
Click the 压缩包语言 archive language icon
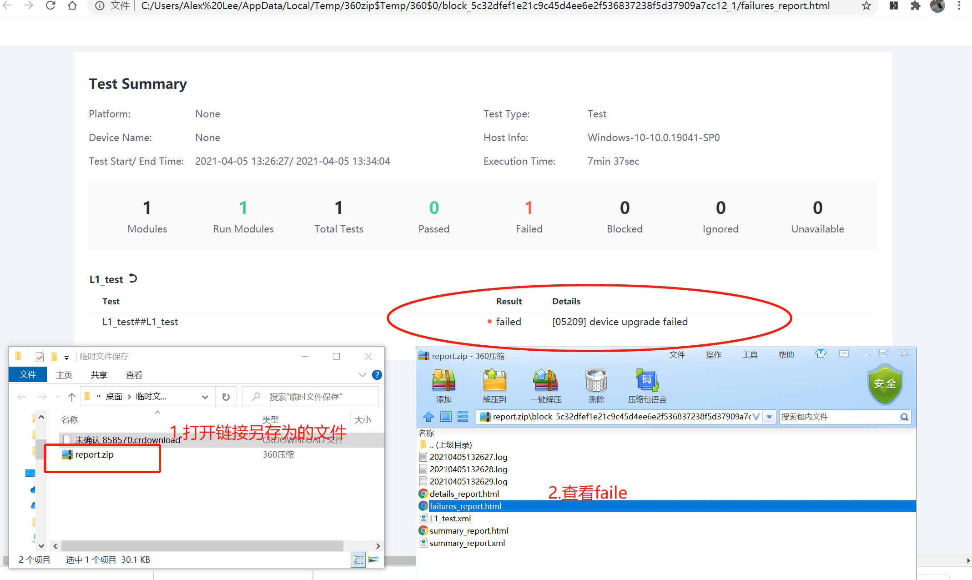[x=647, y=381]
